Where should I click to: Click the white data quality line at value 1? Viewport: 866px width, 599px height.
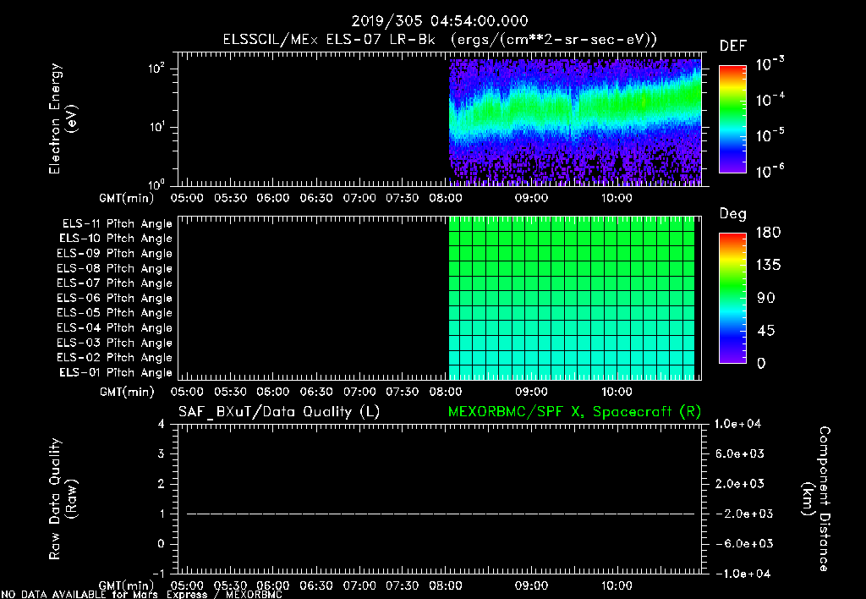point(440,514)
